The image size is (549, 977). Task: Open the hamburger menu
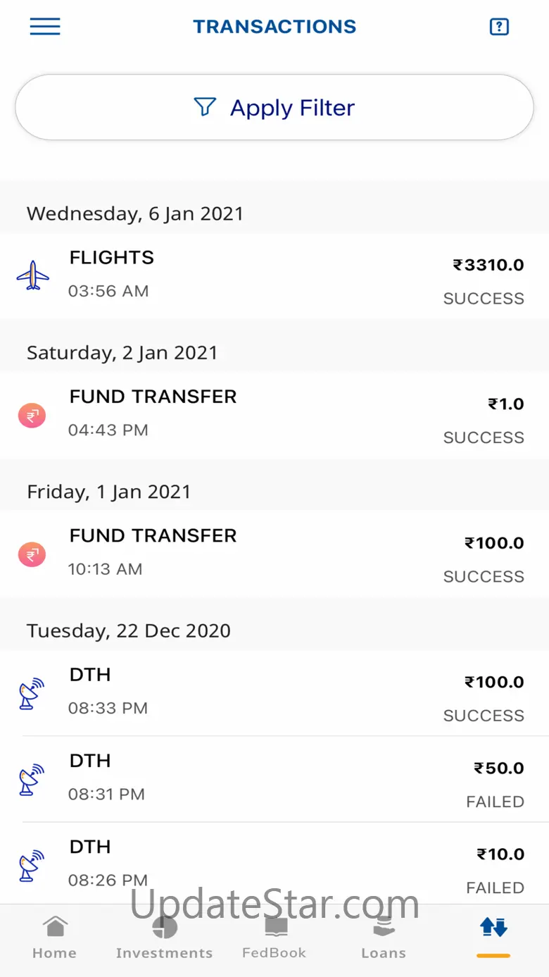45,27
